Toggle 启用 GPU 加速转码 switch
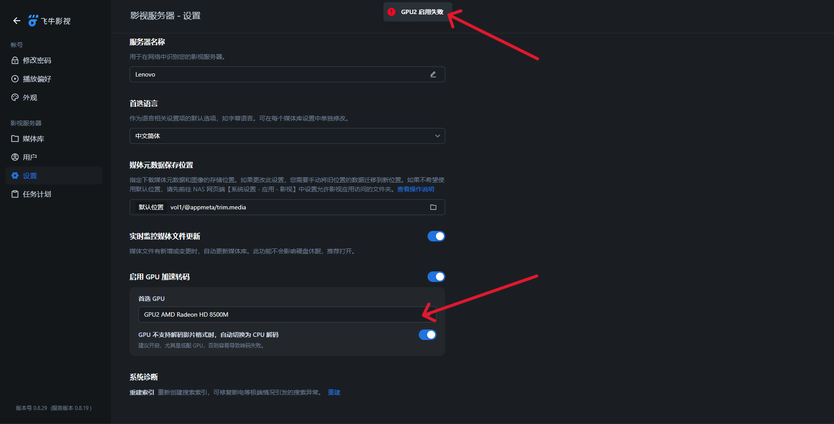Image resolution: width=834 pixels, height=424 pixels. pos(436,277)
